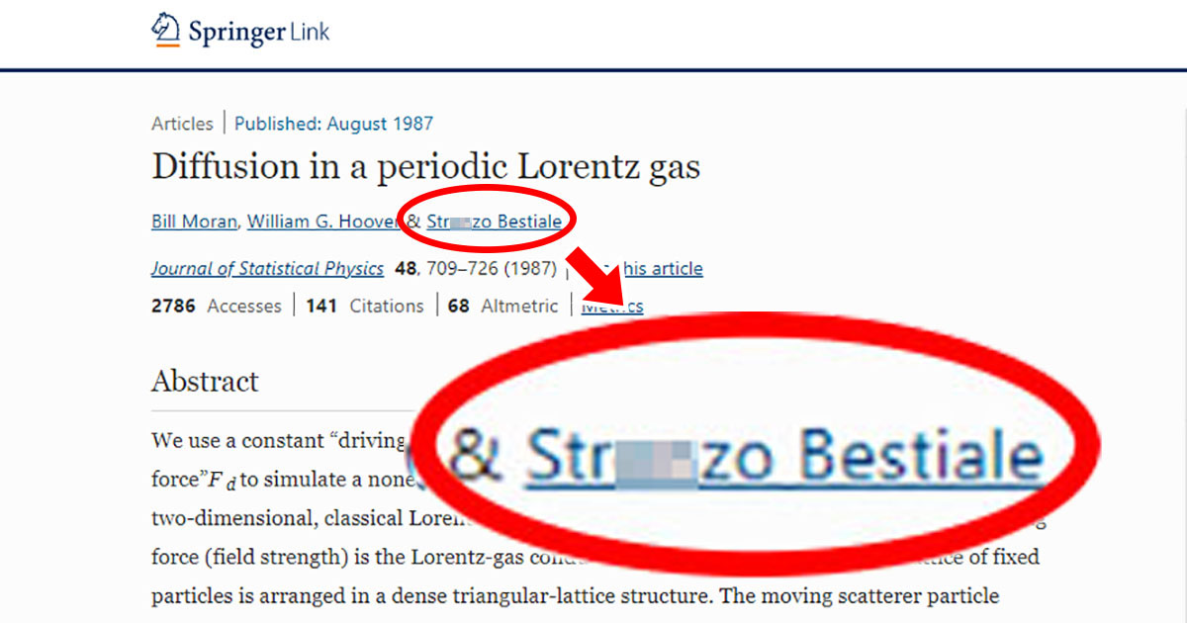The height and width of the screenshot is (623, 1187).
Task: Open the Articles breadcrumb
Action: click(x=182, y=124)
